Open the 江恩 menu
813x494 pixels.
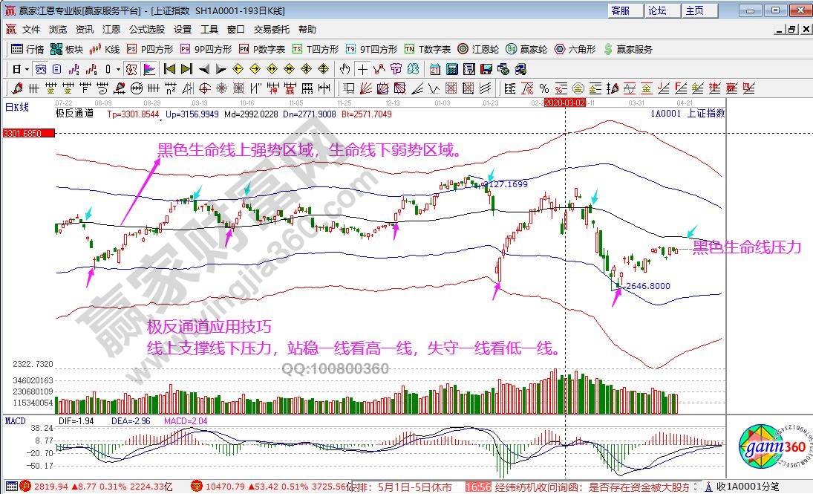111,30
